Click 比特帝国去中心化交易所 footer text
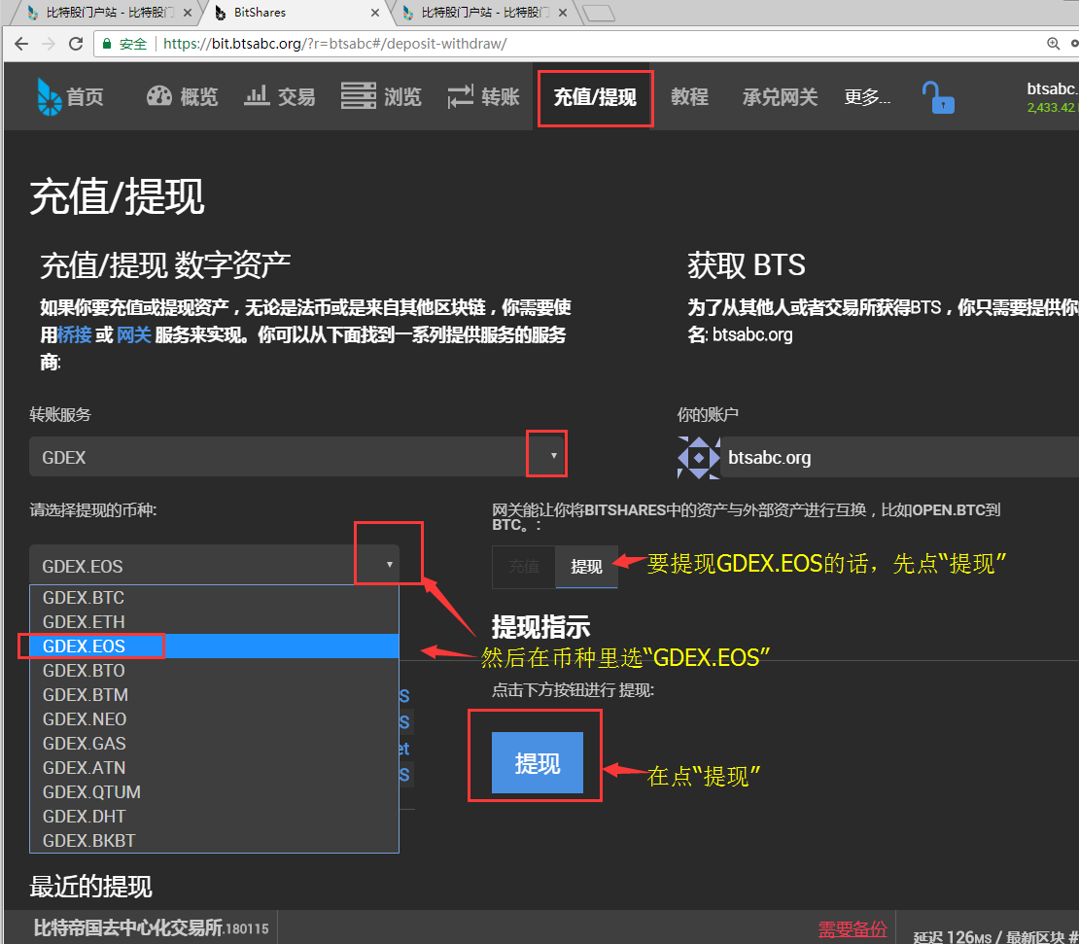Screen dimensions: 1079x944 [128, 928]
